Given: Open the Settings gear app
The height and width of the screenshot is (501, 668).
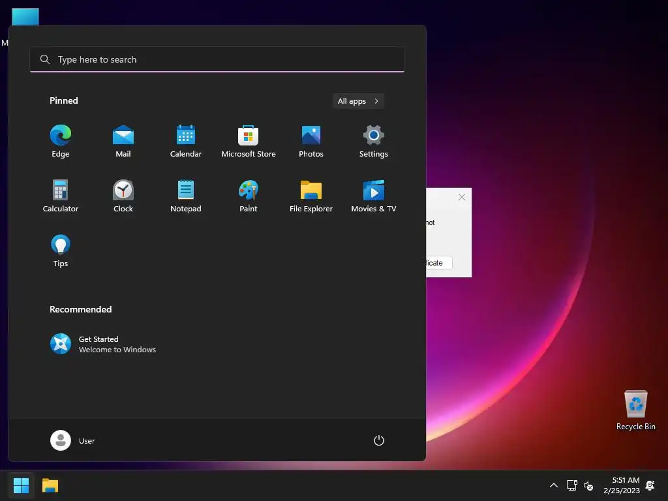Looking at the screenshot, I should click(374, 142).
